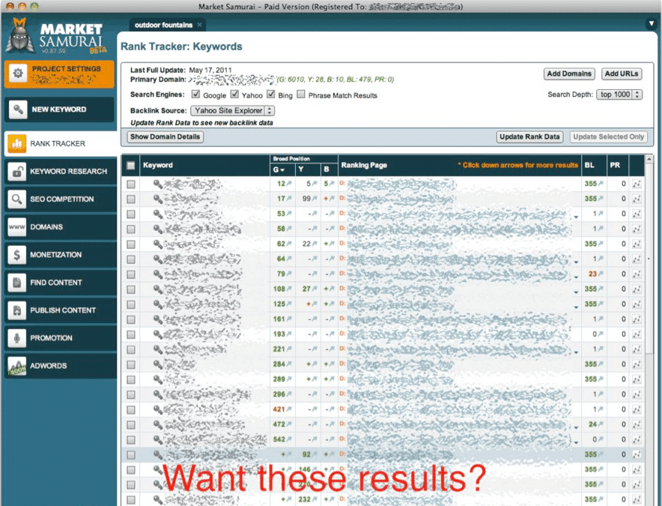Click the Add Domains button

569,74
